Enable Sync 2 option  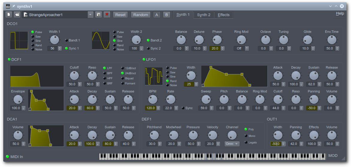[154, 48]
